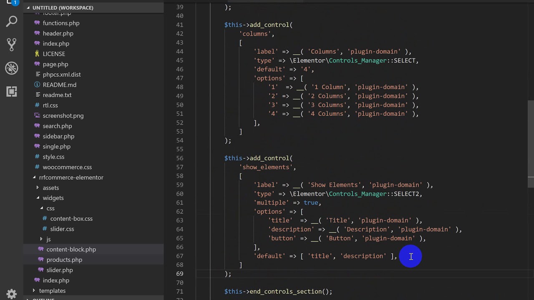Open page.php from the explorer
The image size is (534, 300).
(55, 64)
